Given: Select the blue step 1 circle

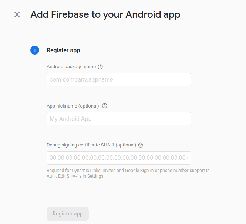Looking at the screenshot, I should point(35,50).
